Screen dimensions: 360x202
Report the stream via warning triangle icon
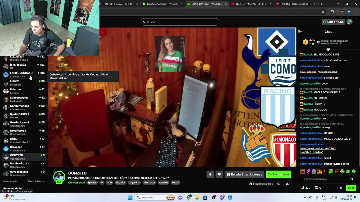(287, 184)
